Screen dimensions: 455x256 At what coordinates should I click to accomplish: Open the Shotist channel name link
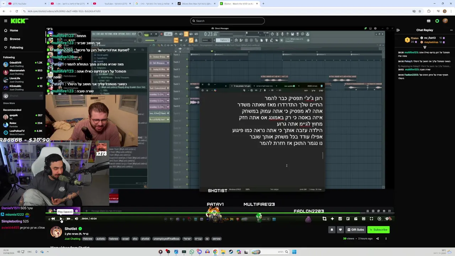71,229
